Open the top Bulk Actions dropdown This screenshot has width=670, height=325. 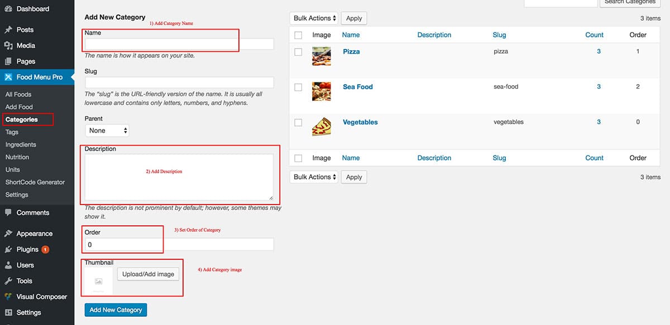(314, 18)
